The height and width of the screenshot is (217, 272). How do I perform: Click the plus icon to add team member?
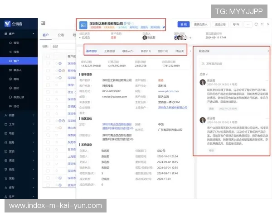(x=190, y=38)
